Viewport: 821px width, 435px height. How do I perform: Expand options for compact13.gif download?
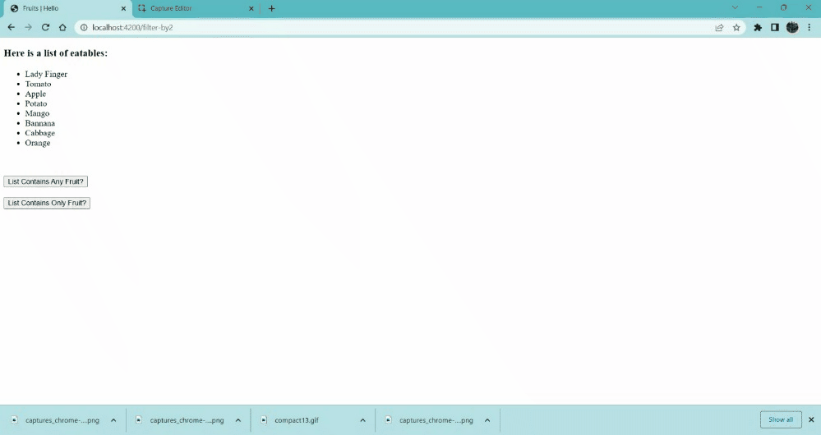pos(363,420)
